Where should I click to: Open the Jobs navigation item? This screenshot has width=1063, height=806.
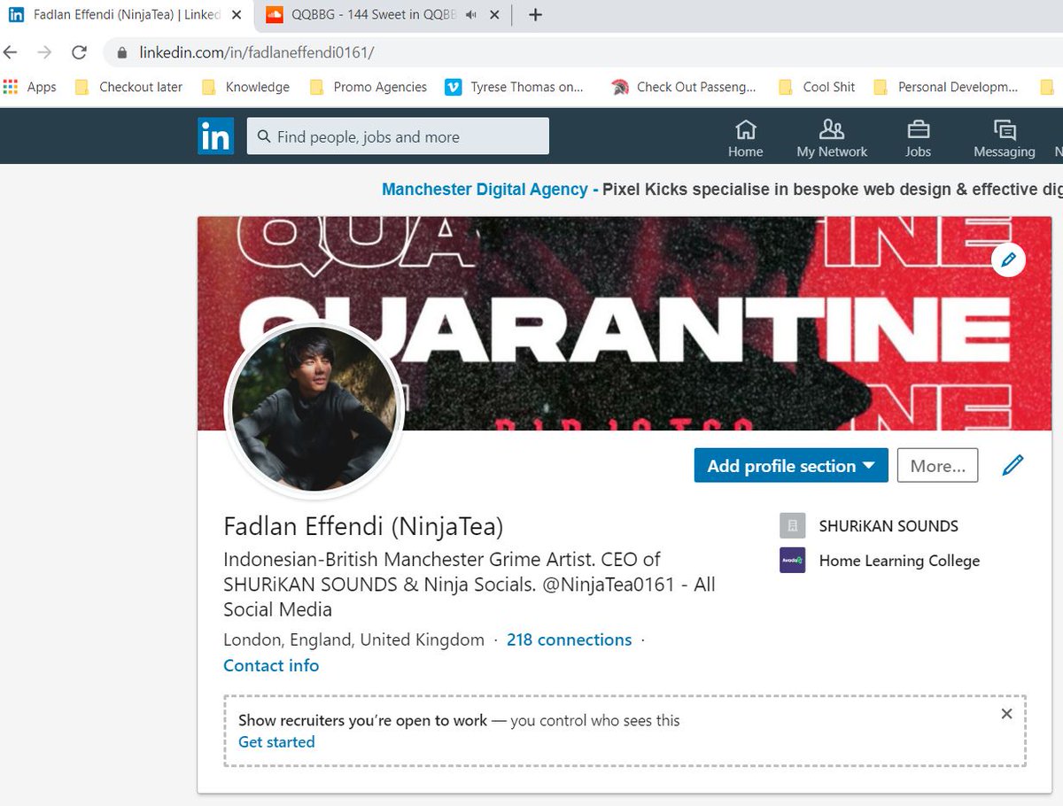[x=918, y=139]
